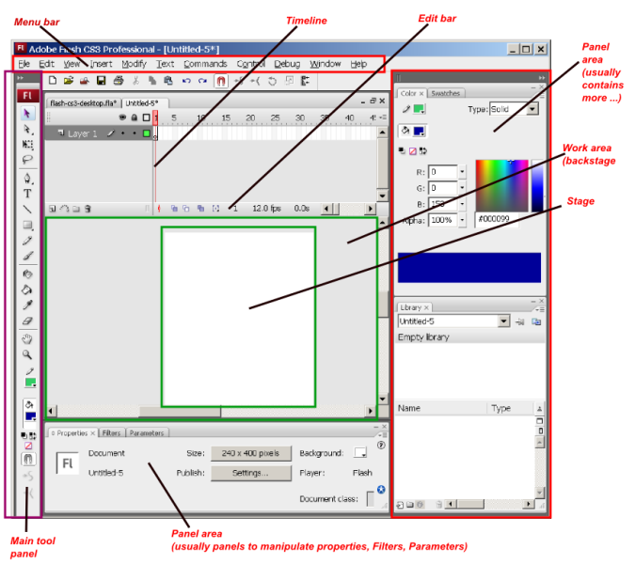This screenshot has height=564, width=635.
Task: Toggle lock all layers padlock icon
Action: (x=135, y=117)
